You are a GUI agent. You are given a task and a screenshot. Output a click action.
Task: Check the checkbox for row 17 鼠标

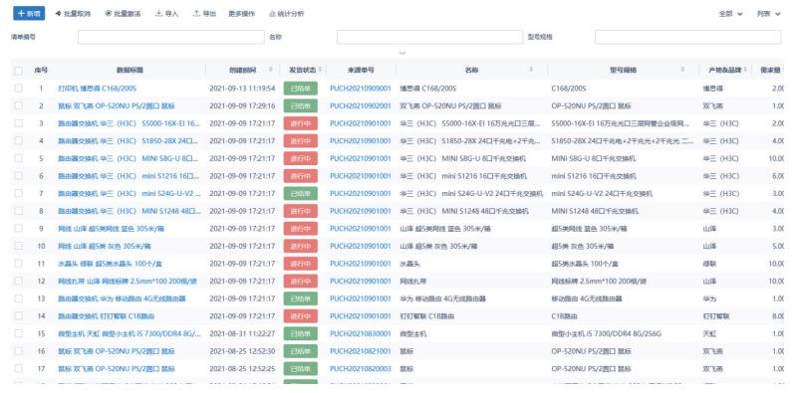18,368
